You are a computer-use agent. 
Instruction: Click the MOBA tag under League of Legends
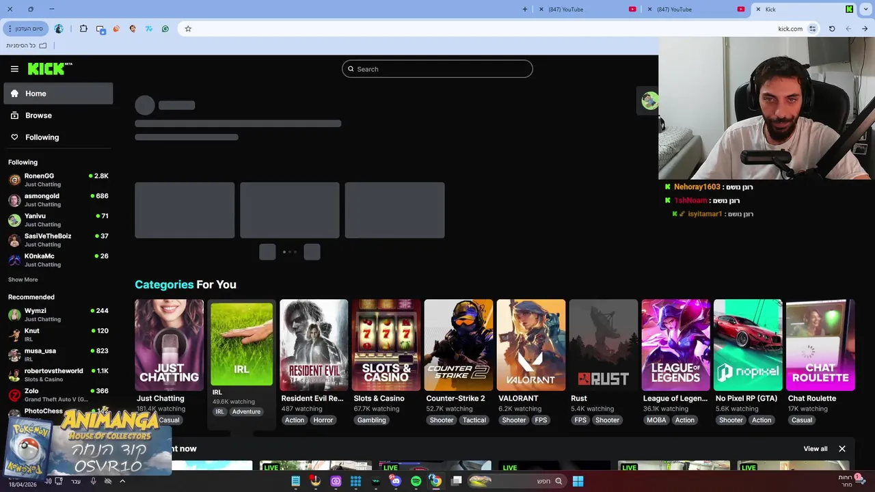(x=656, y=420)
